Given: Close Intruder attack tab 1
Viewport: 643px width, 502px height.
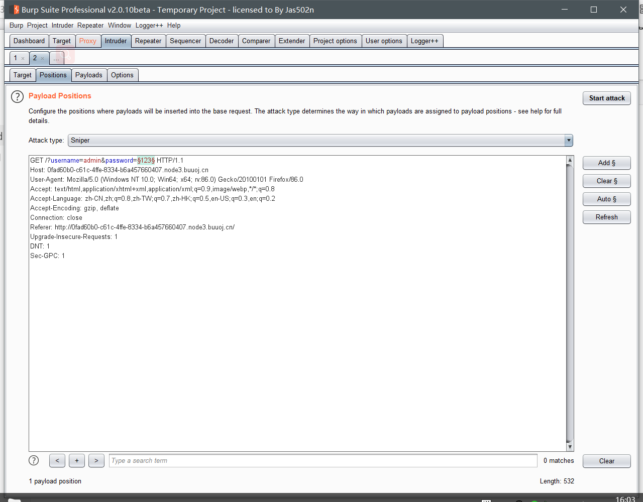Looking at the screenshot, I should pos(23,59).
